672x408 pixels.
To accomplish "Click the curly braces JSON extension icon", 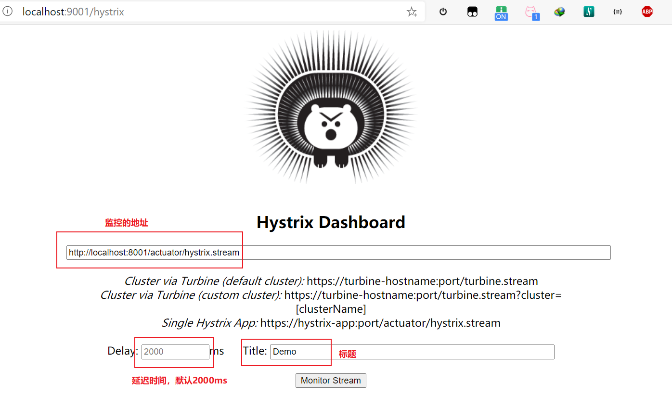I will click(x=618, y=12).
